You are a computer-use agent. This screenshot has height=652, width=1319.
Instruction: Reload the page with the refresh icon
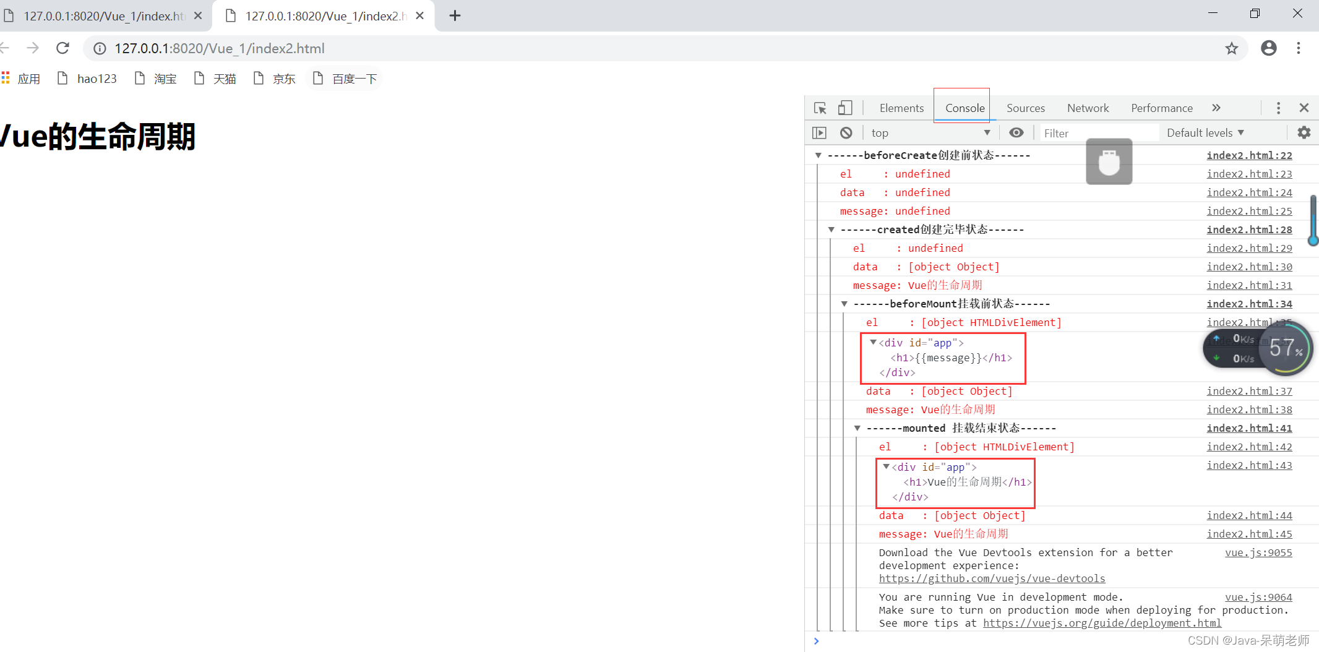(x=62, y=48)
